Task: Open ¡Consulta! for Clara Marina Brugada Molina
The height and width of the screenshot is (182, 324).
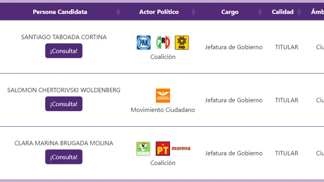Action: point(64,157)
